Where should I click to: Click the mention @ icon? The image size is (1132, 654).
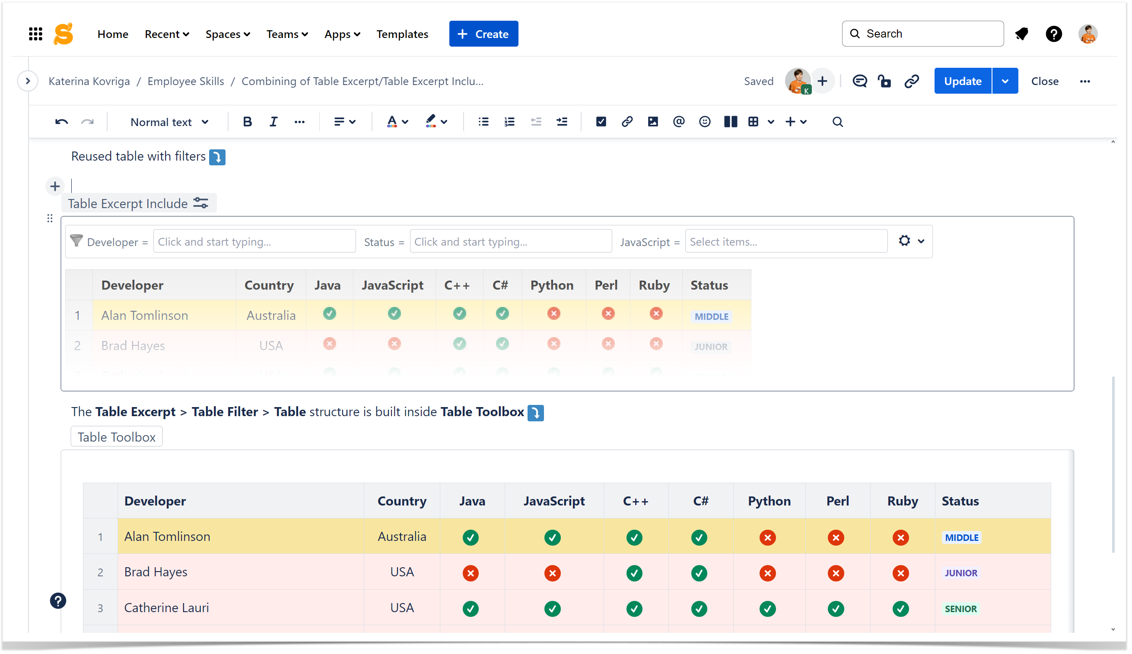[x=678, y=122]
